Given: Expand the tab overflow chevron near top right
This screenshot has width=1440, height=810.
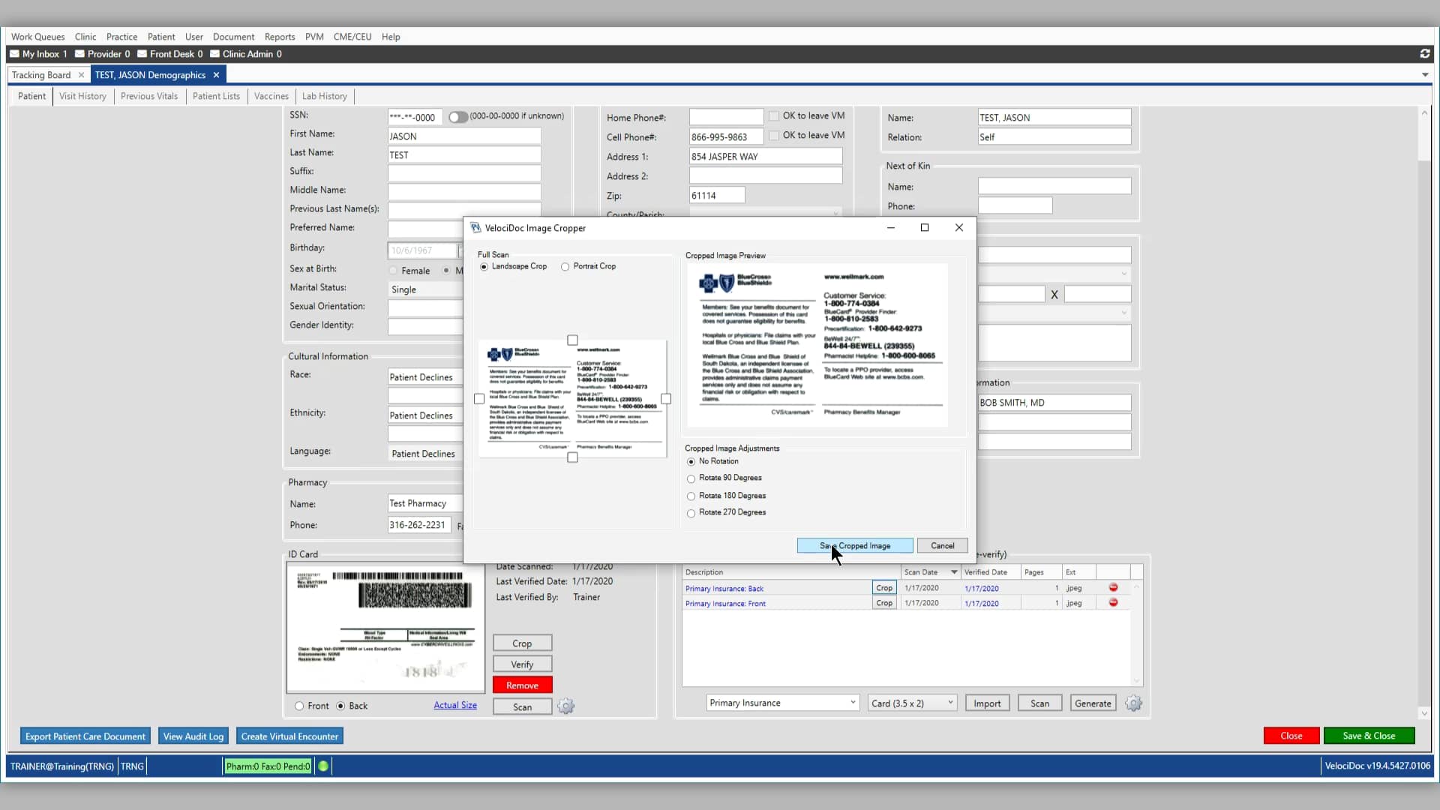Looking at the screenshot, I should (1423, 75).
